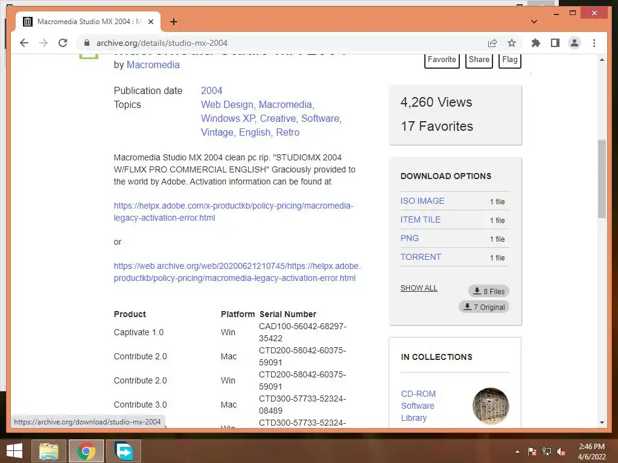Click the Serial Number column header
The width and height of the screenshot is (618, 463).
(288, 314)
